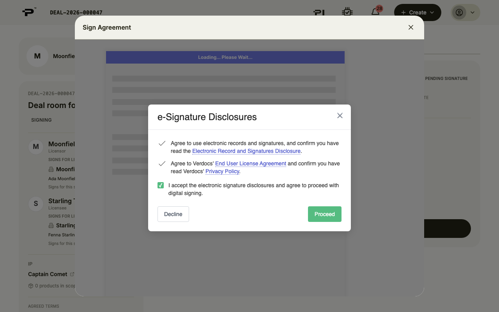Screen dimensions: 499x312
Task: Click the chip checklist icon in the header
Action: click(347, 12)
